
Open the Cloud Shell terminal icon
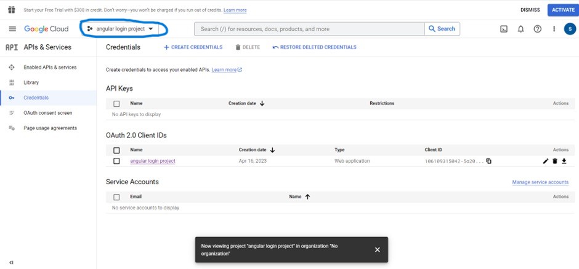(503, 29)
